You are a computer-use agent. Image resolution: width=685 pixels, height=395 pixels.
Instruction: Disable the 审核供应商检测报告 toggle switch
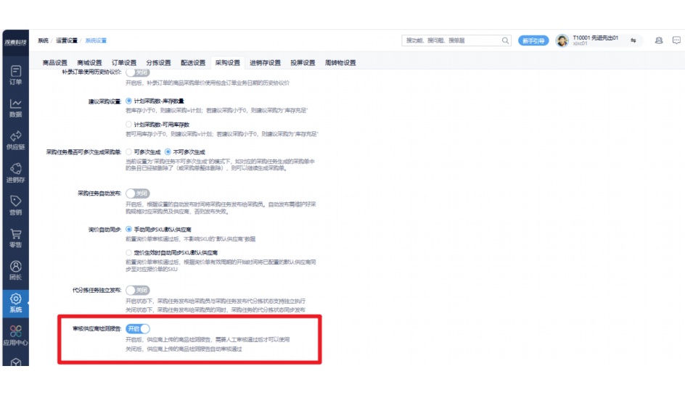pyautogui.click(x=138, y=329)
